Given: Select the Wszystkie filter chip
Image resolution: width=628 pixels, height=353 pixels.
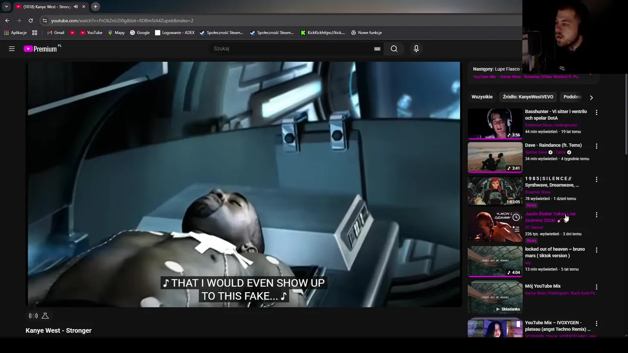Looking at the screenshot, I should pos(482,97).
